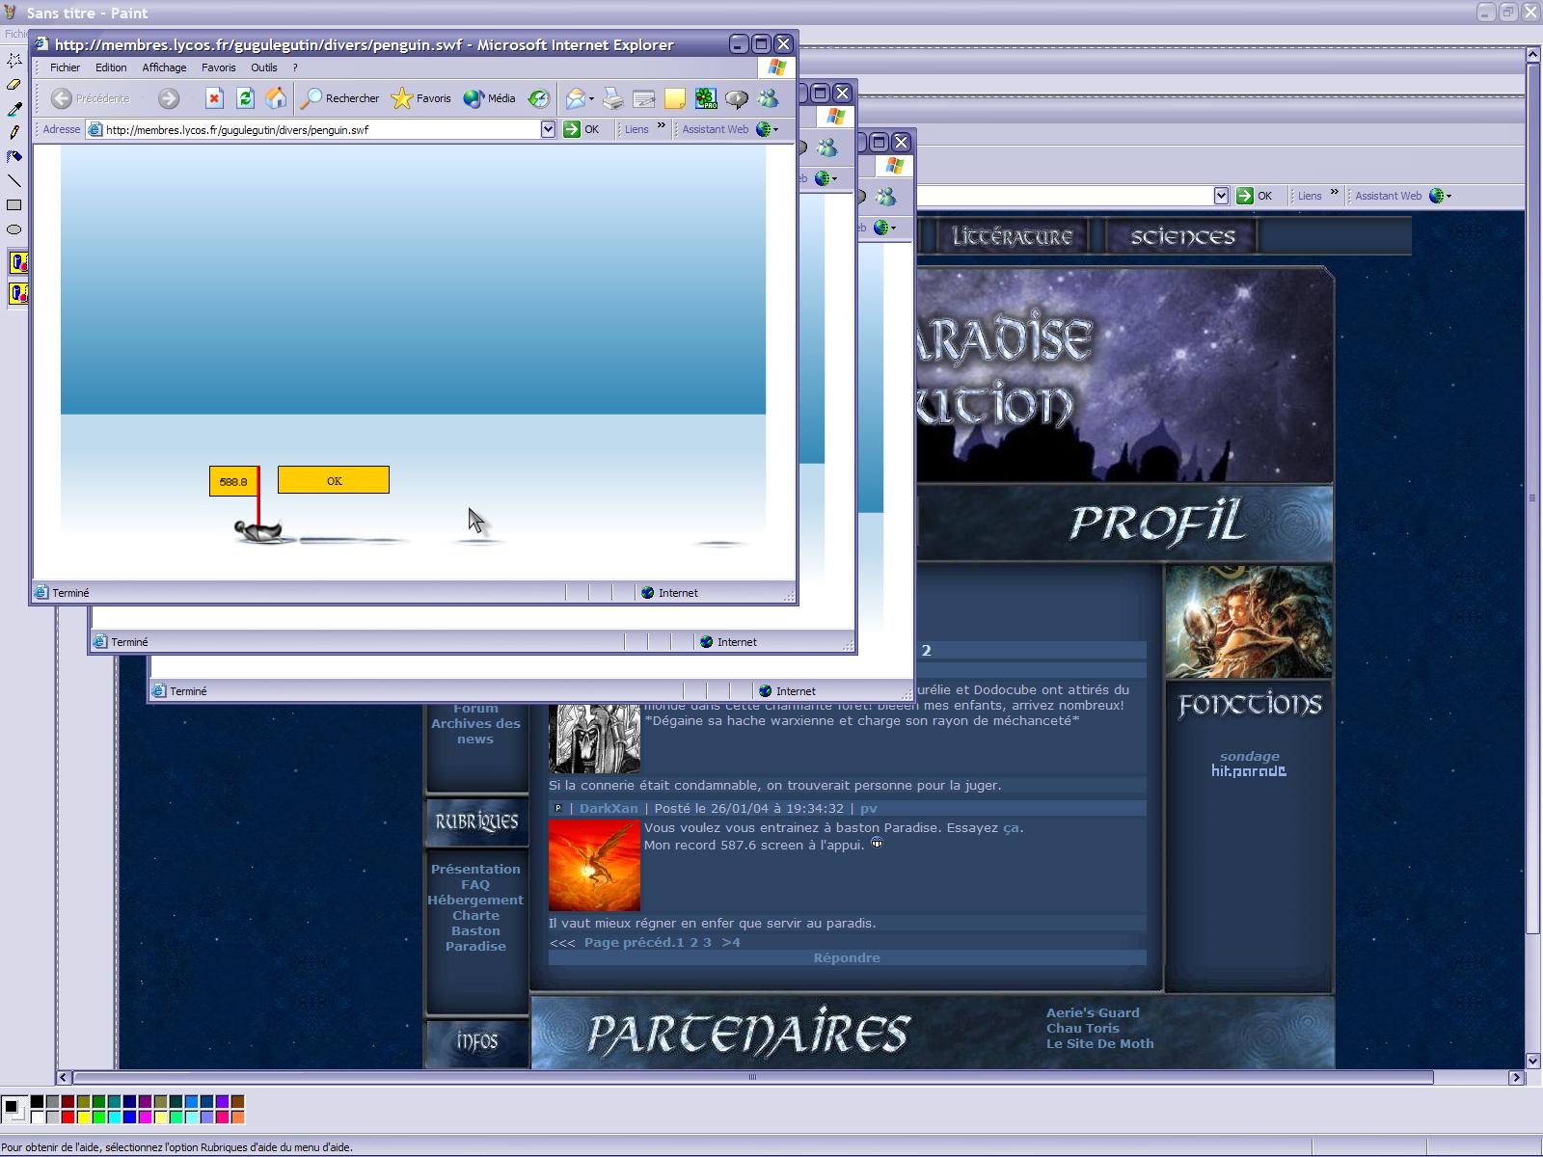Select the Rectangle shape tool

pyautogui.click(x=14, y=204)
